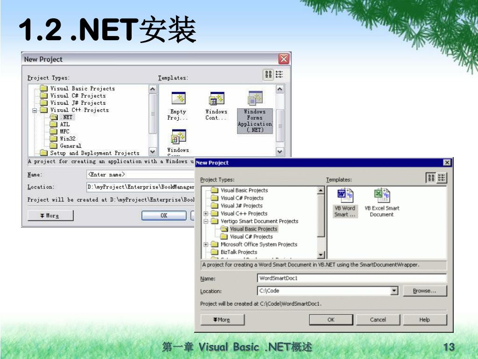Select Visual C# Projects in back dialog
Image resolution: width=478 pixels, height=359 pixels.
73,95
